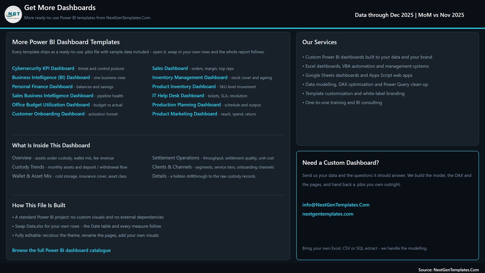Open the Sales Dashboard link
The image size is (485, 273).
170,69
